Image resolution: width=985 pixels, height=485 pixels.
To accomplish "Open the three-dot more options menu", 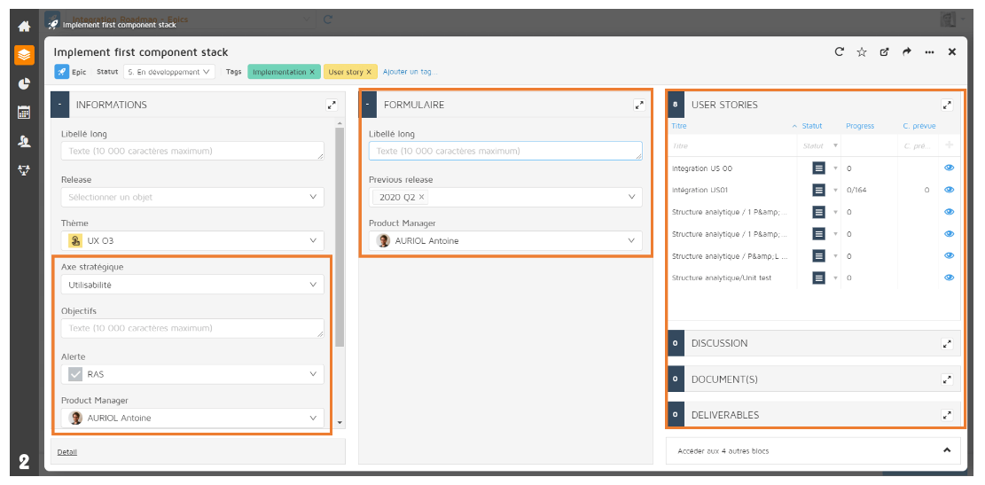I will 929,52.
